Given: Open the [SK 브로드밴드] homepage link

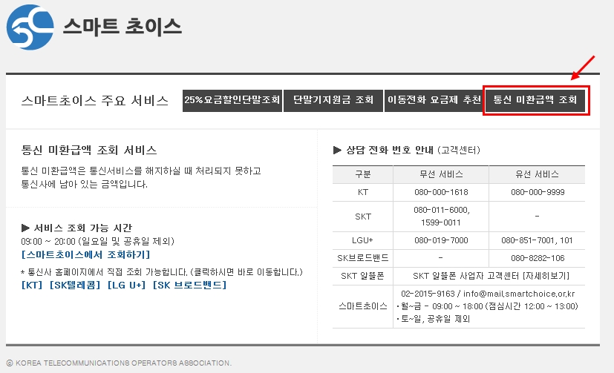Looking at the screenshot, I should coord(189,285).
